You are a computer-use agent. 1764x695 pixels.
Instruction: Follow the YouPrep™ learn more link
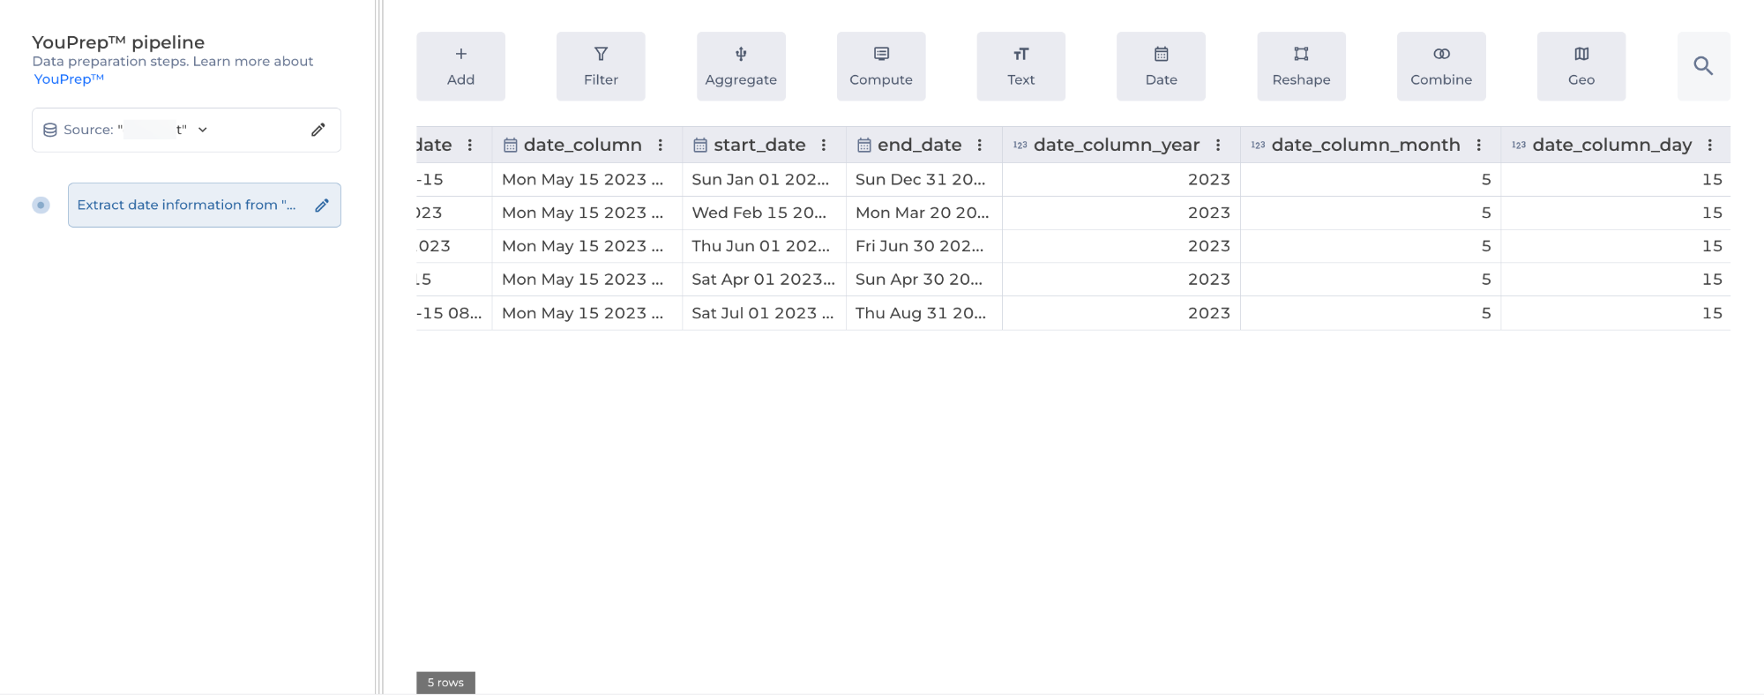point(69,79)
